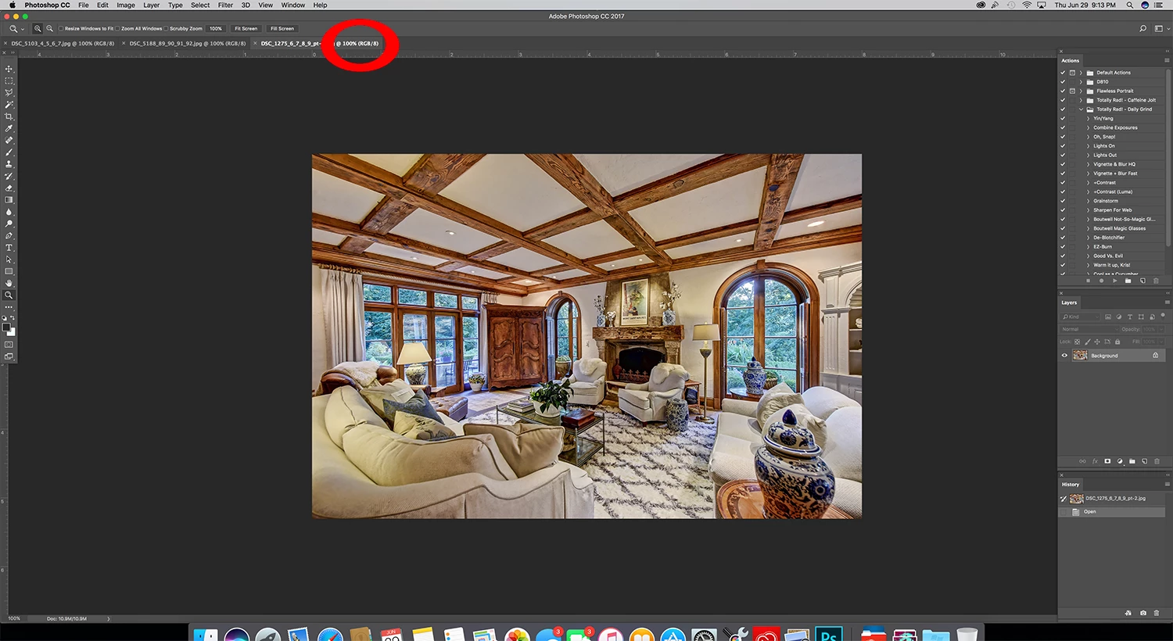This screenshot has height=641, width=1173.
Task: Select the Move tool
Action: pos(9,69)
